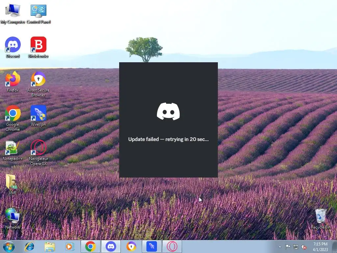
Task: Select the Firefox desktop shortcut
Action: point(13,82)
